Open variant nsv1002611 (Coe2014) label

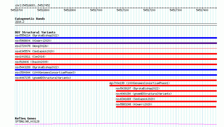click(x=30, y=57)
